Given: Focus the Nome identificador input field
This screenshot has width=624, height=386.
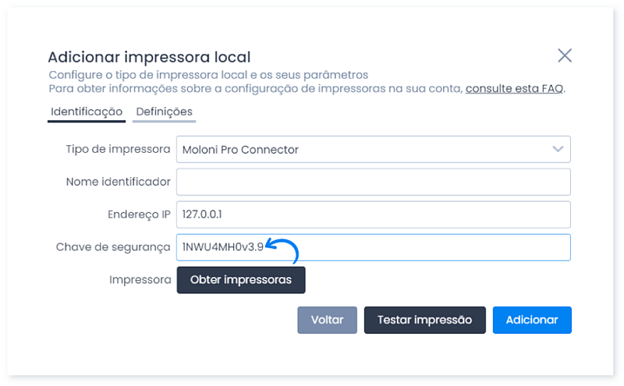Looking at the screenshot, I should (x=374, y=182).
